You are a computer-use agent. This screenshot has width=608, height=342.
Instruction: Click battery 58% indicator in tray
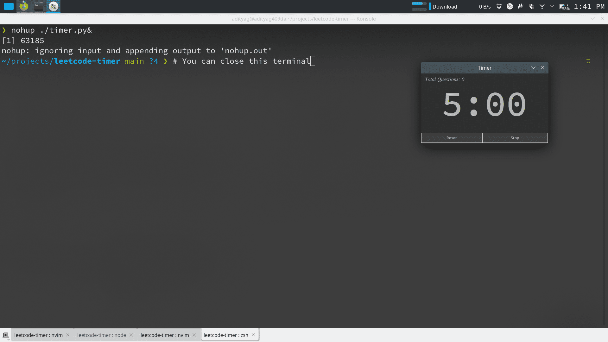coord(564,7)
